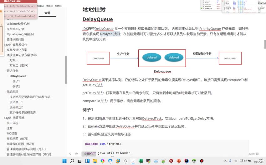
Task: Switch to the blue browser icon on taskbar
Action: 110,161
